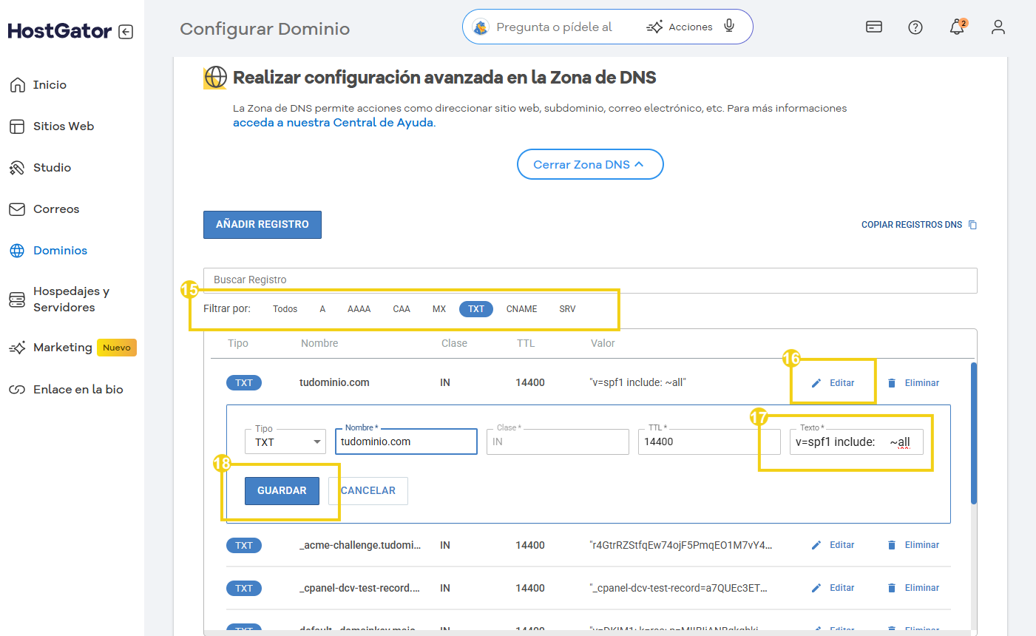Open notifications bell icon
1036x636 pixels.
pos(957,27)
